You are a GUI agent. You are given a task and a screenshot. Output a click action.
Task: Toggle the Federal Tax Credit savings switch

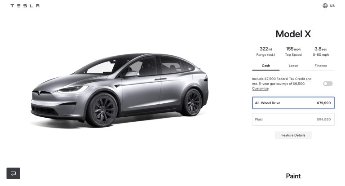(327, 84)
